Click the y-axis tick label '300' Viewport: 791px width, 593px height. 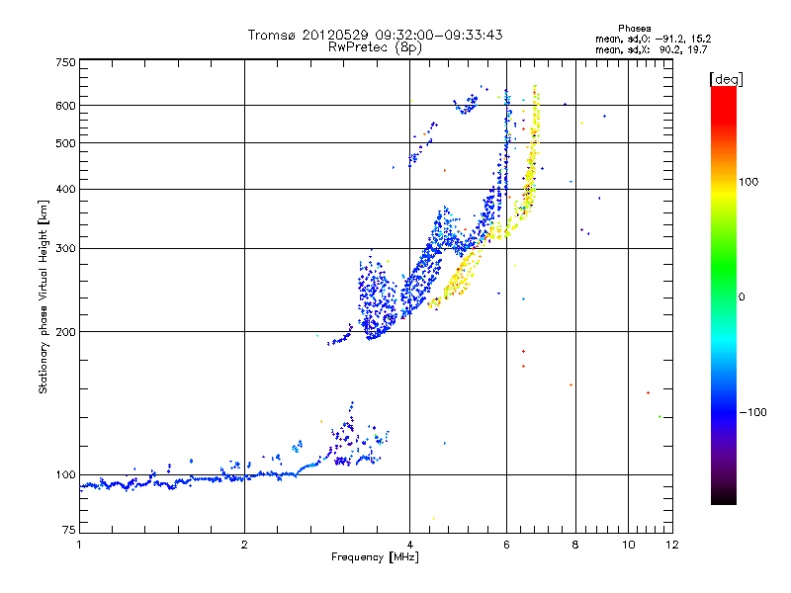pos(65,249)
